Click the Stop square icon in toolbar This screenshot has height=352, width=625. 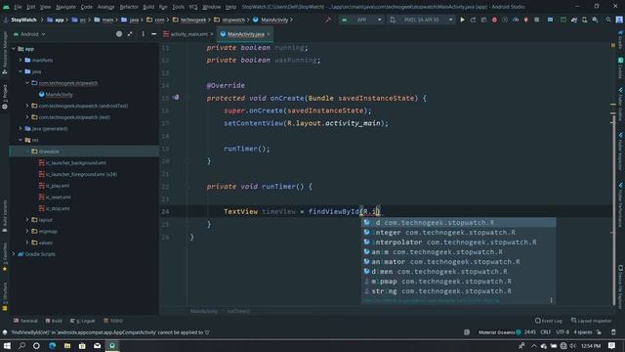pos(537,20)
